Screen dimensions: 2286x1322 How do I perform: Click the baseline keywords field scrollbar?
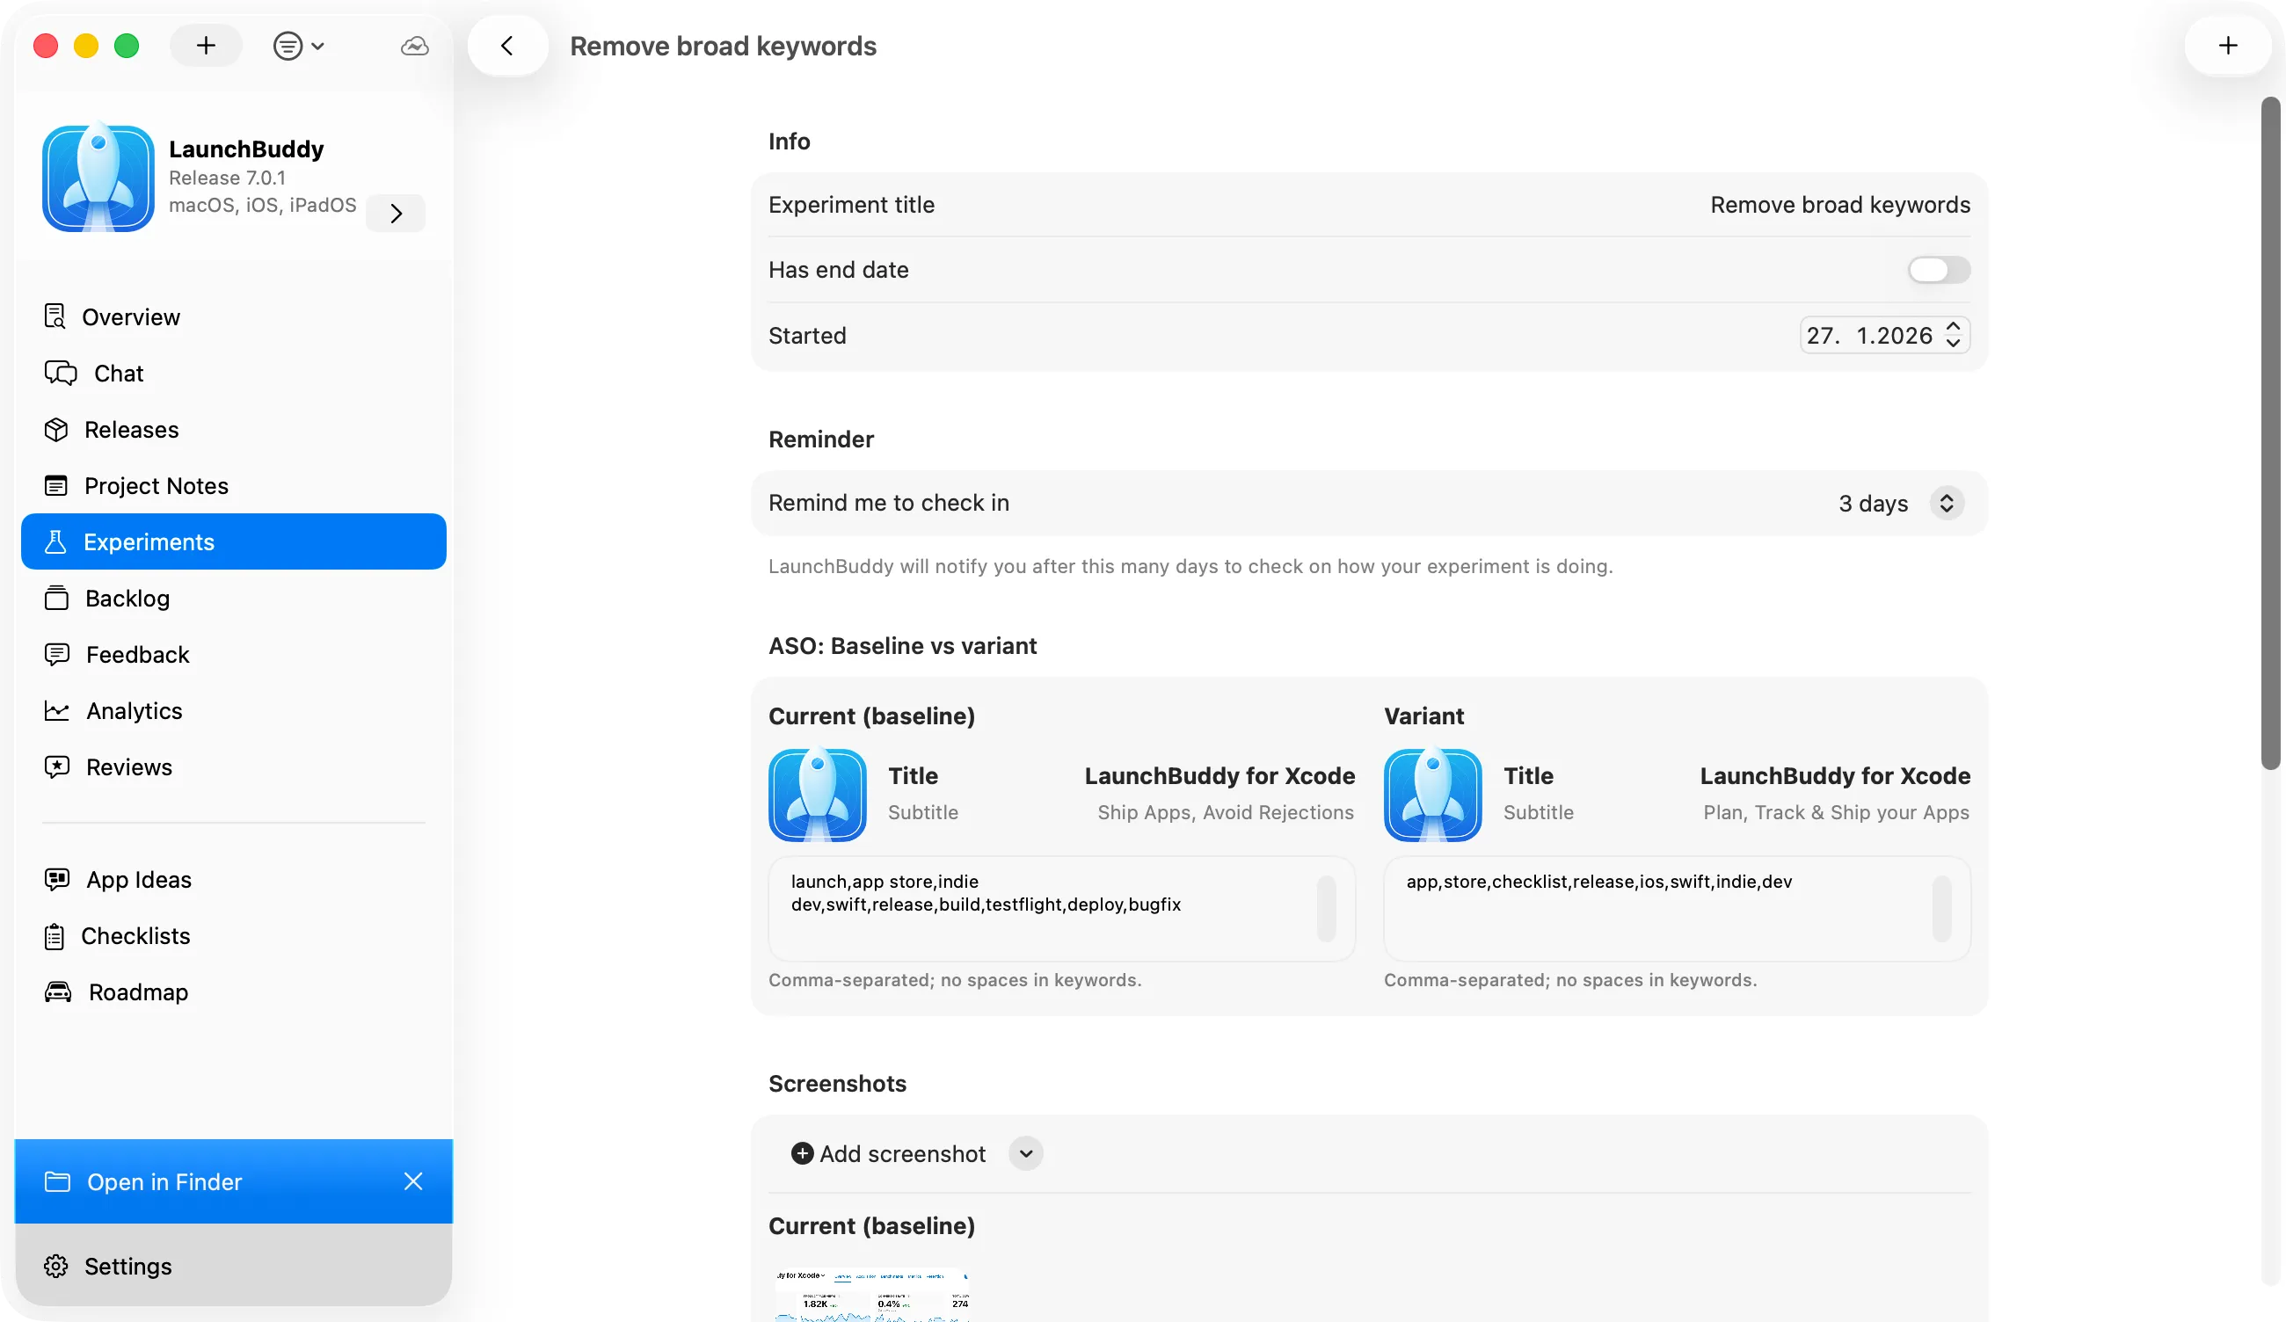pos(1325,908)
